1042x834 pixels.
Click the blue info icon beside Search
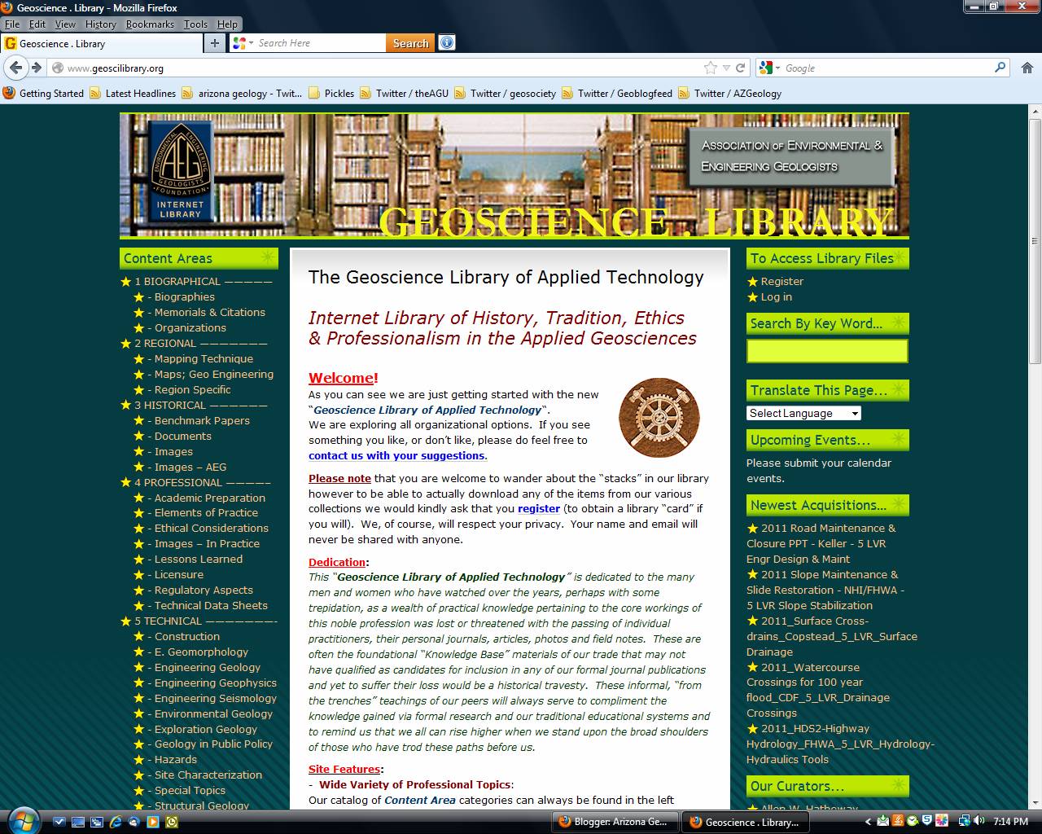coord(446,42)
